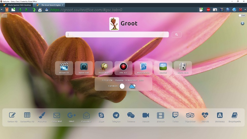Focus the Groot search input field
The image size is (247, 139).
[117, 34]
